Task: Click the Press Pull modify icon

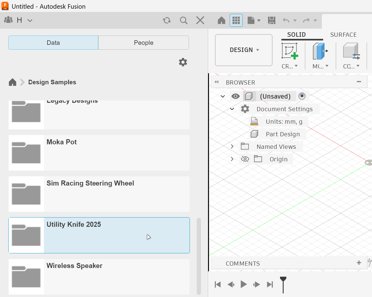Action: click(320, 51)
